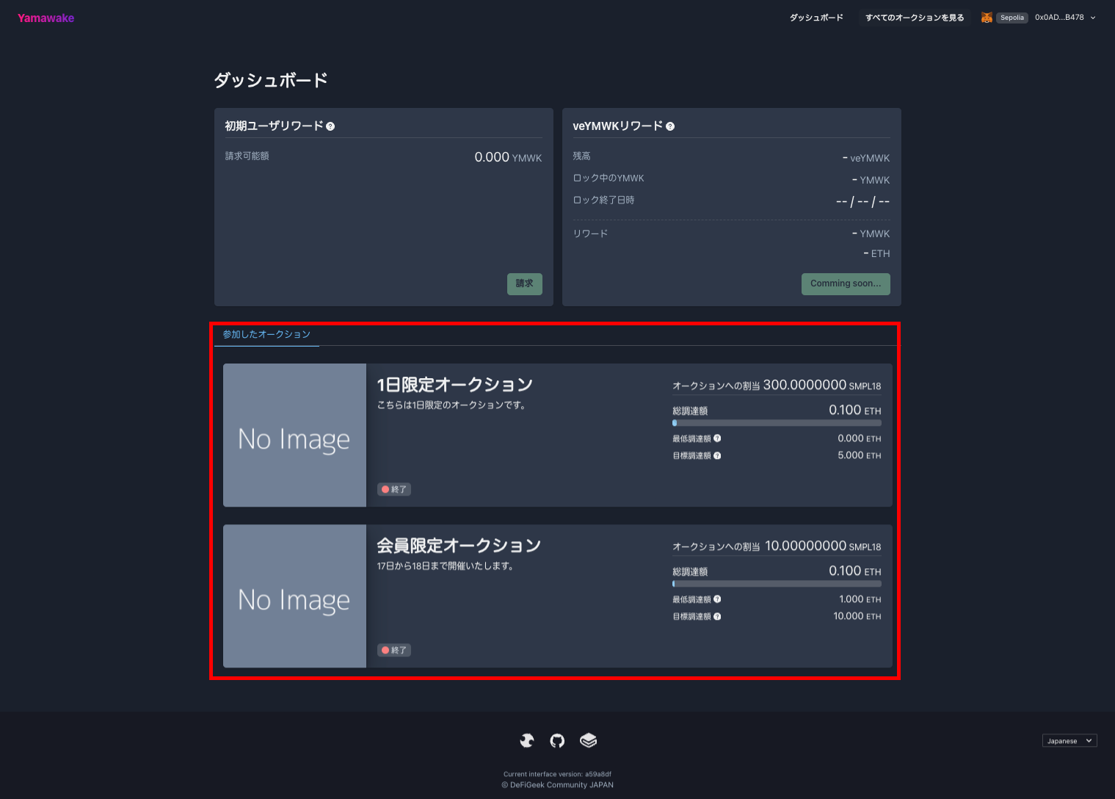Image resolution: width=1115 pixels, height=799 pixels.
Task: Click the Yamawake logo
Action: pyautogui.click(x=46, y=18)
